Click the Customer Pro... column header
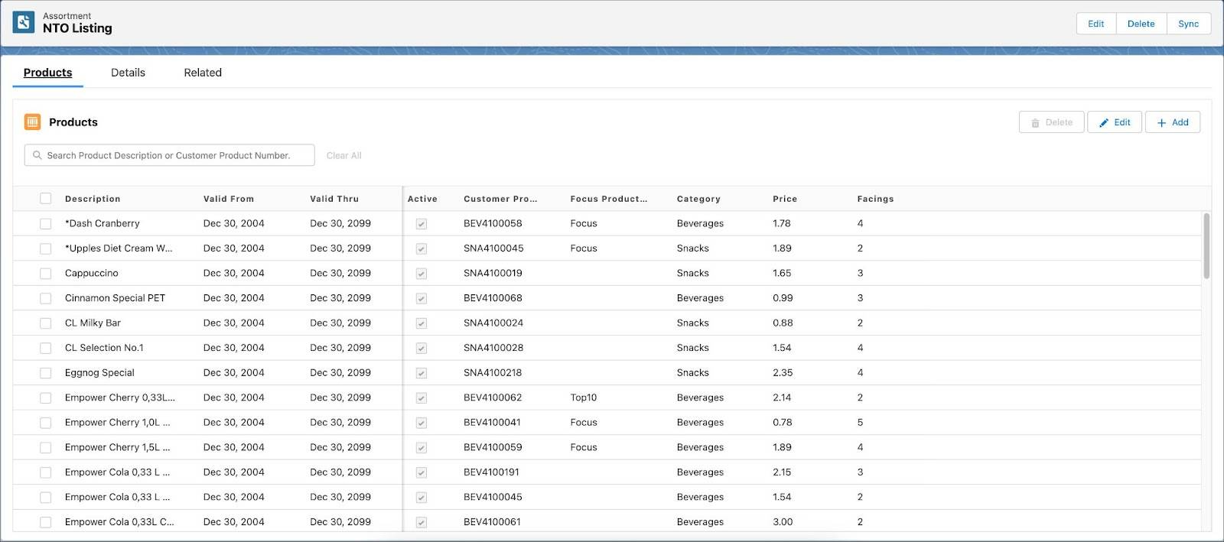The image size is (1224, 542). pos(500,199)
